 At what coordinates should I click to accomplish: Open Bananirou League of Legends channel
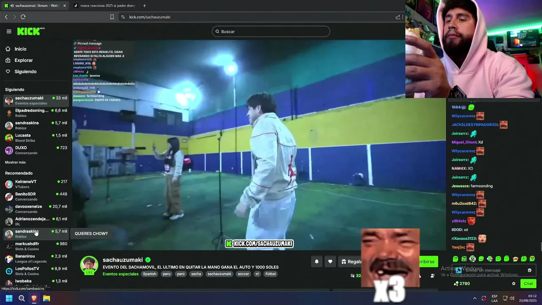[36, 258]
